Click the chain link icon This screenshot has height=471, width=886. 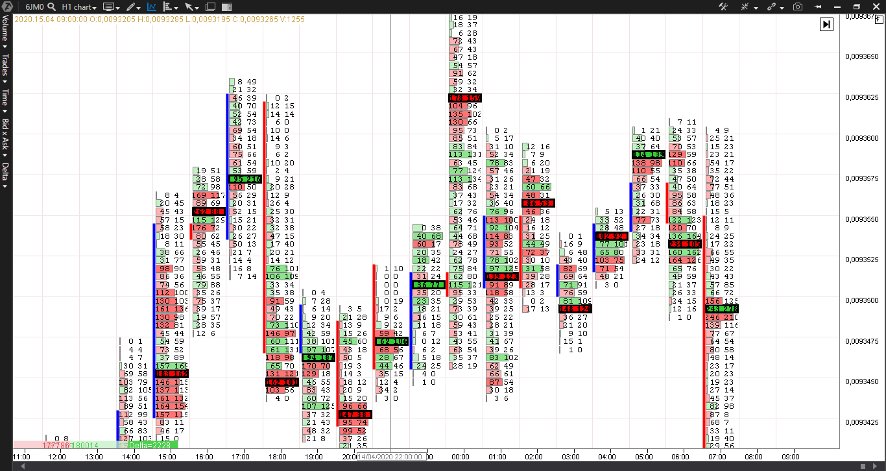(x=772, y=6)
